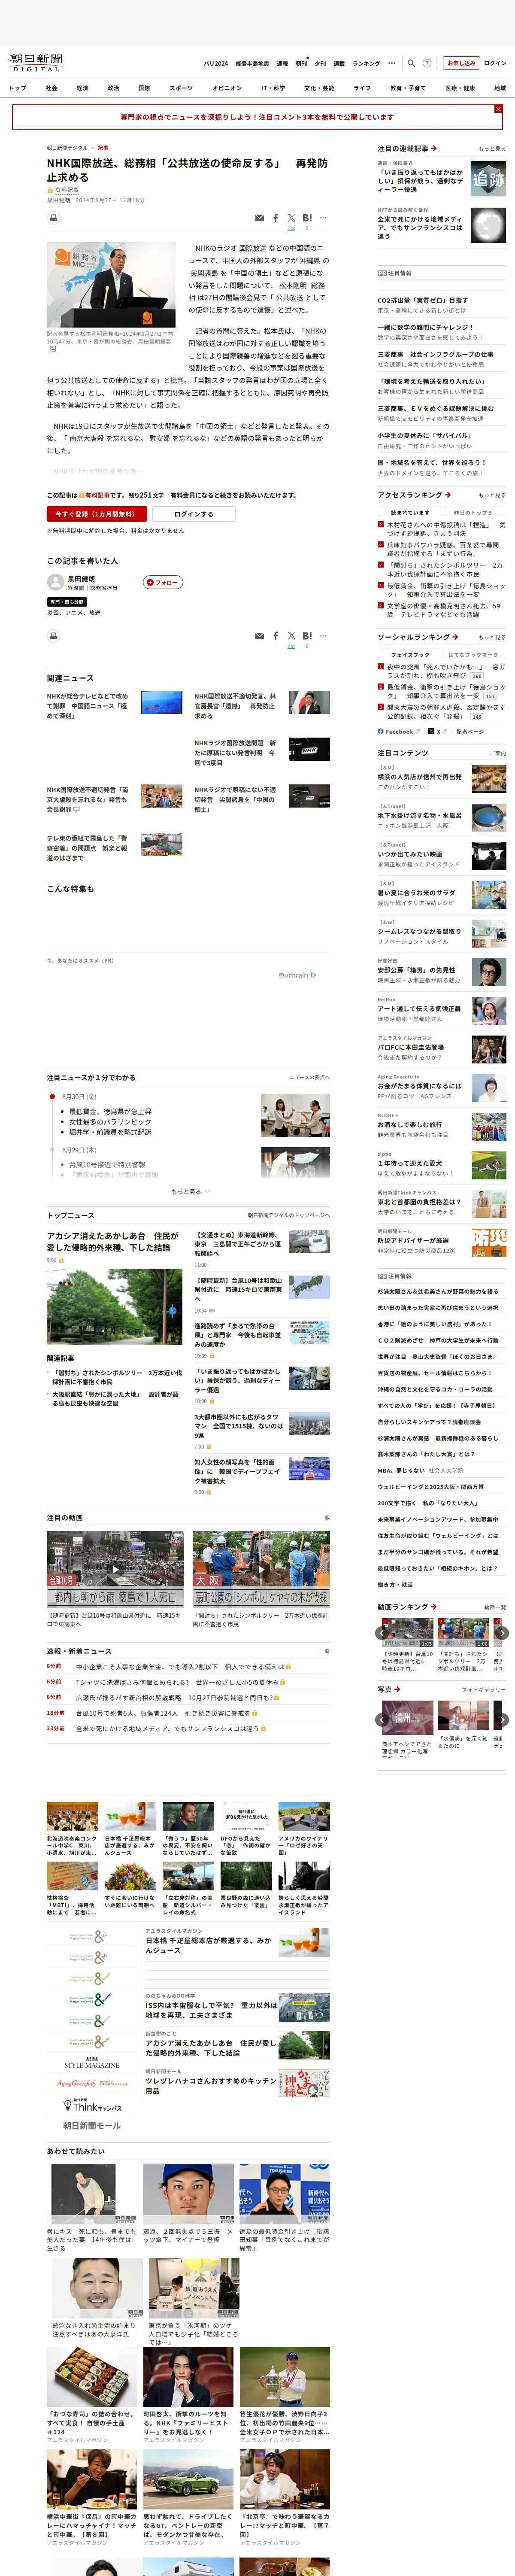Click もっと見る beside ソーシャルランキング

pos(492,637)
